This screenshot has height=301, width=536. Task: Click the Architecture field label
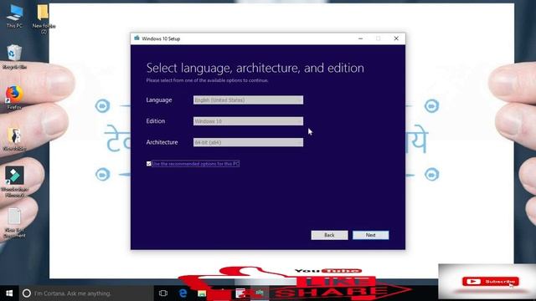click(x=162, y=142)
